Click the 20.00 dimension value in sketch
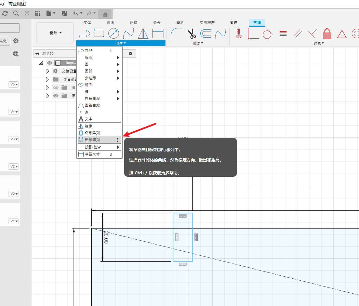This screenshot has height=306, width=359. tap(106, 237)
